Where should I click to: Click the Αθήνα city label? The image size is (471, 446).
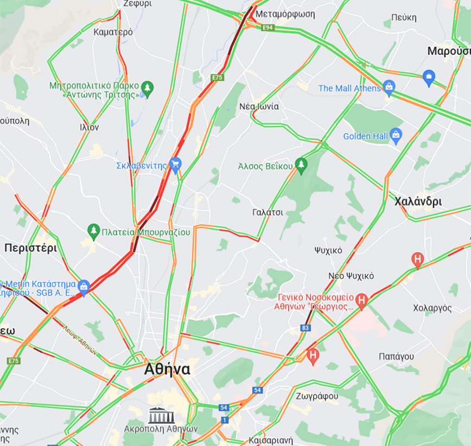(167, 369)
